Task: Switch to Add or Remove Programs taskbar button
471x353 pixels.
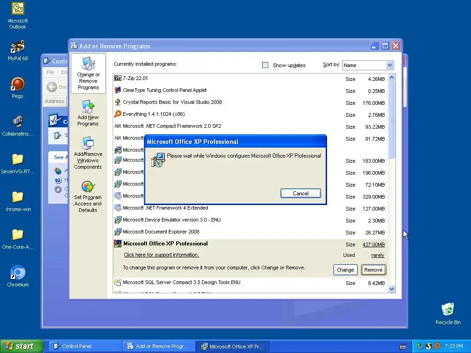Action: point(159,347)
